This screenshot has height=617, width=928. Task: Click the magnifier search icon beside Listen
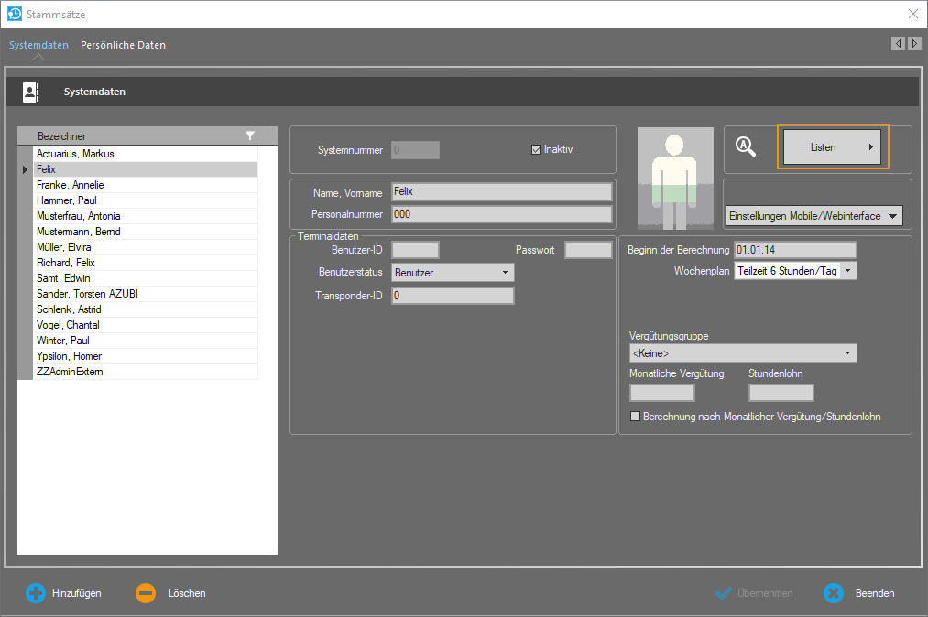(x=746, y=147)
